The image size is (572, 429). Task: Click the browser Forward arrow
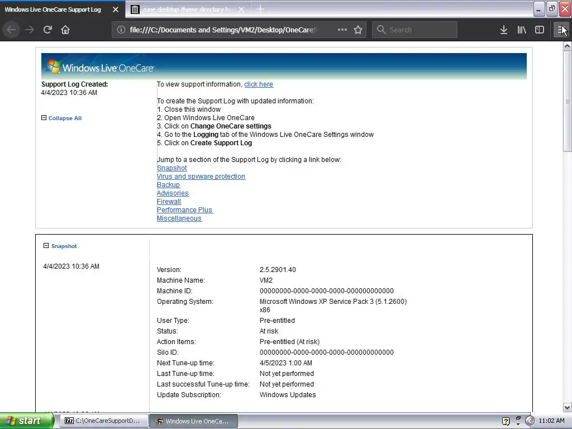(x=30, y=30)
